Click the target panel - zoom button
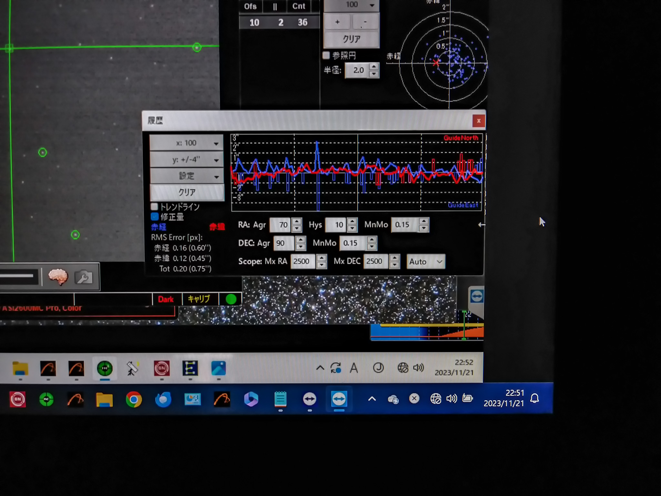The width and height of the screenshot is (661, 496). [365, 22]
